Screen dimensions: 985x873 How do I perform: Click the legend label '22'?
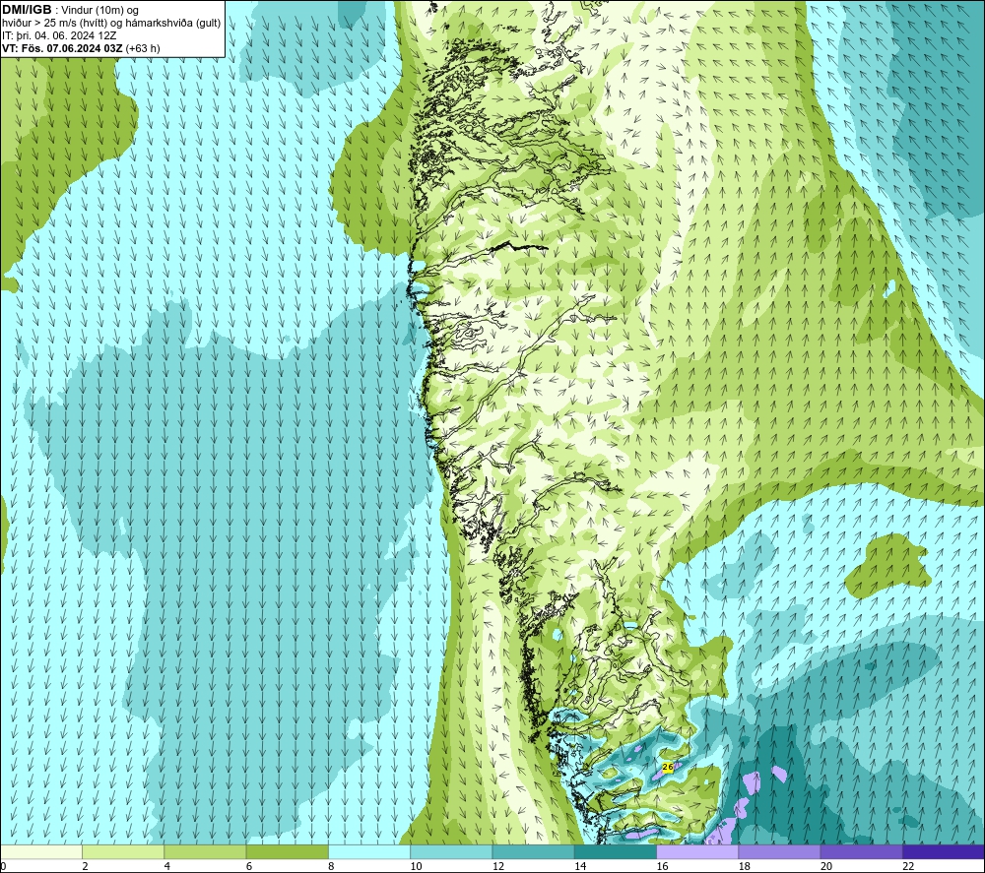pos(909,866)
